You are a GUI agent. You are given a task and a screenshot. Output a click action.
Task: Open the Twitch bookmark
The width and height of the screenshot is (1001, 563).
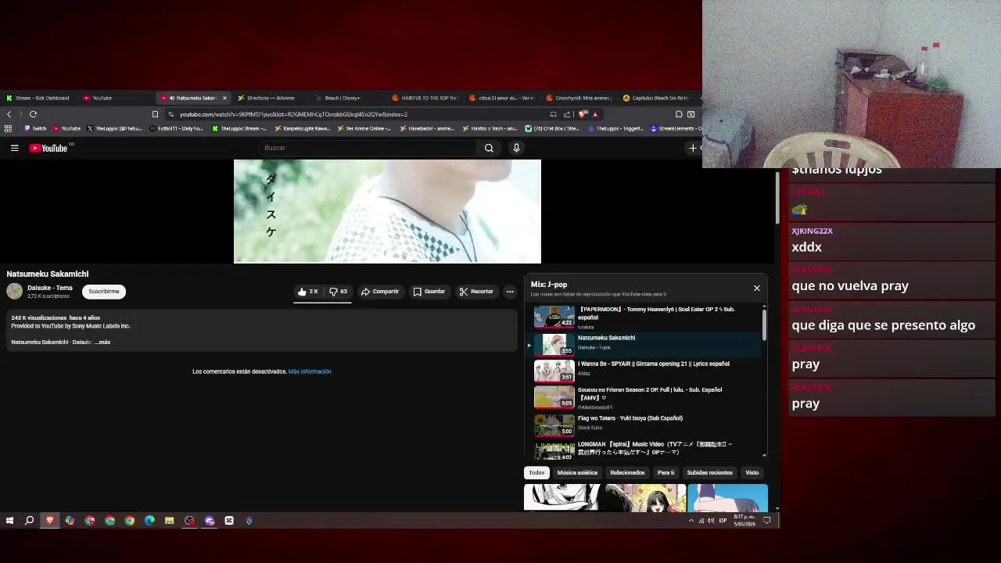(x=35, y=128)
